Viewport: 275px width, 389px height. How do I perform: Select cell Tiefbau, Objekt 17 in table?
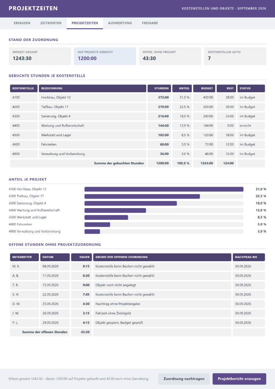[x=92, y=107]
